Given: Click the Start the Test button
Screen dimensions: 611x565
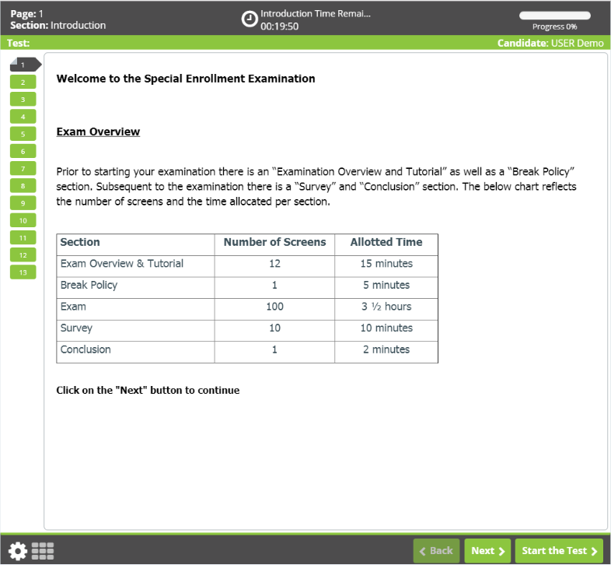Looking at the screenshot, I should pos(558,551).
